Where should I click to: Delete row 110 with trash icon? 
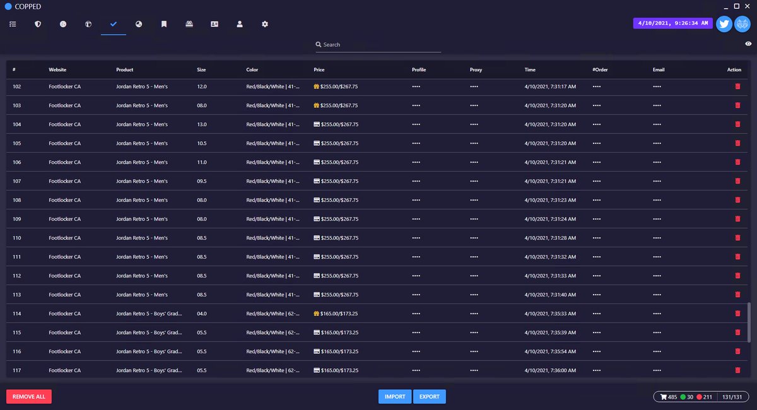(x=737, y=238)
